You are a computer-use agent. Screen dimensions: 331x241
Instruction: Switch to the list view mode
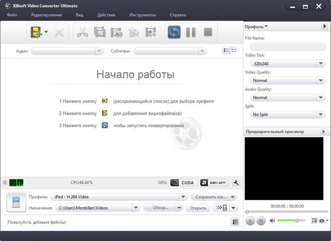coord(226,51)
